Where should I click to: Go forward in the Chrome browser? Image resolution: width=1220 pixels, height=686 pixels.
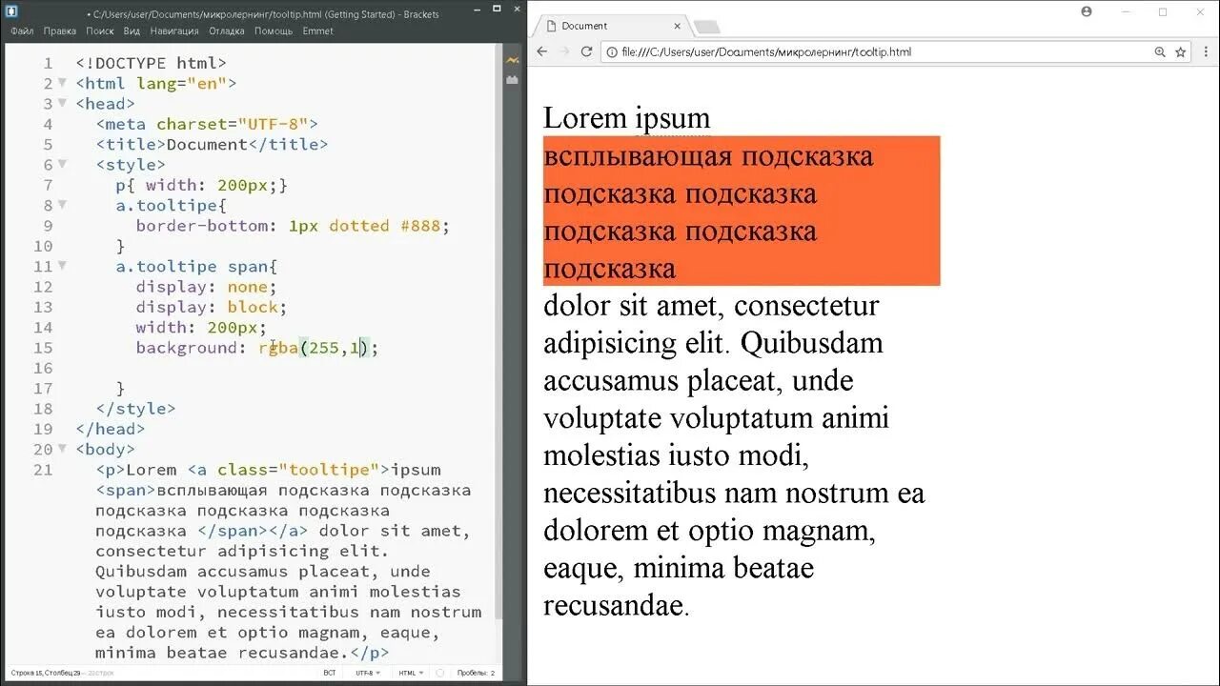click(564, 51)
